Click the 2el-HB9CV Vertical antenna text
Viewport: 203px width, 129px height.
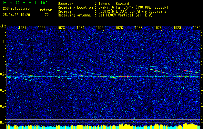point(126,15)
